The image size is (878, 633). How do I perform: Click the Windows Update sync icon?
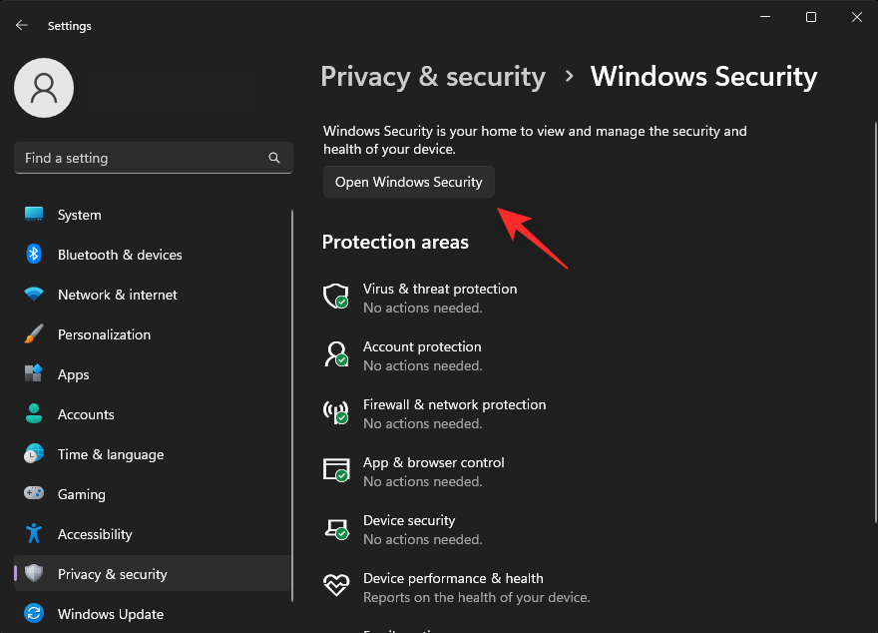coord(34,614)
